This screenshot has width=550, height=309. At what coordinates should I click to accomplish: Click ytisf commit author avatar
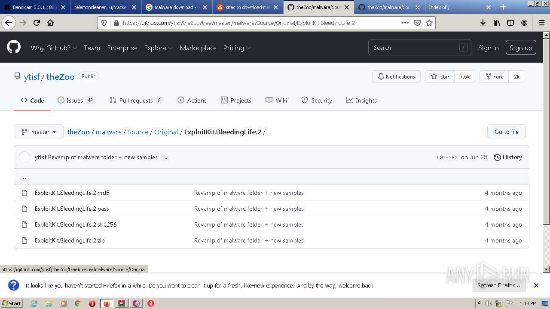click(x=24, y=157)
